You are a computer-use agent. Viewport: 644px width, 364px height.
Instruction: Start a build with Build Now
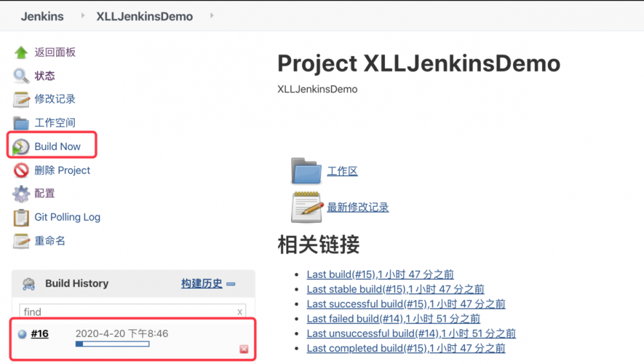57,147
